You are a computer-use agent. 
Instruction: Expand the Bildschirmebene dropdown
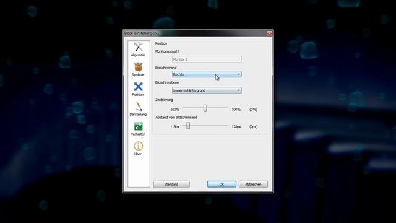(x=207, y=90)
